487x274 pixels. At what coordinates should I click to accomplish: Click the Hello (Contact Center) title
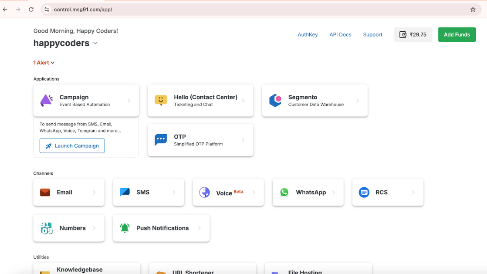(x=206, y=97)
